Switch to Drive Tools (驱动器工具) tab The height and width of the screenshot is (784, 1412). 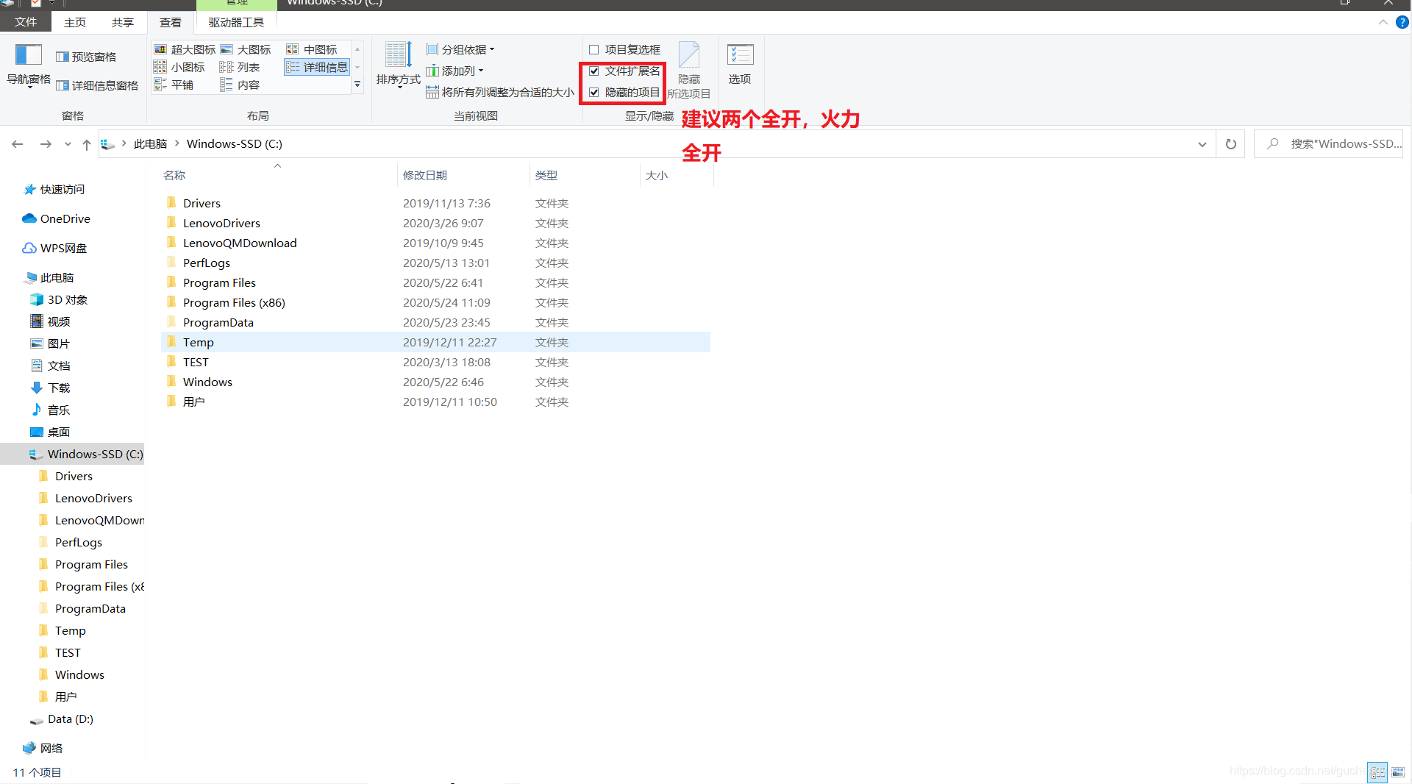click(236, 22)
